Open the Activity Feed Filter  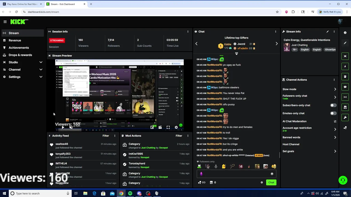click(106, 136)
